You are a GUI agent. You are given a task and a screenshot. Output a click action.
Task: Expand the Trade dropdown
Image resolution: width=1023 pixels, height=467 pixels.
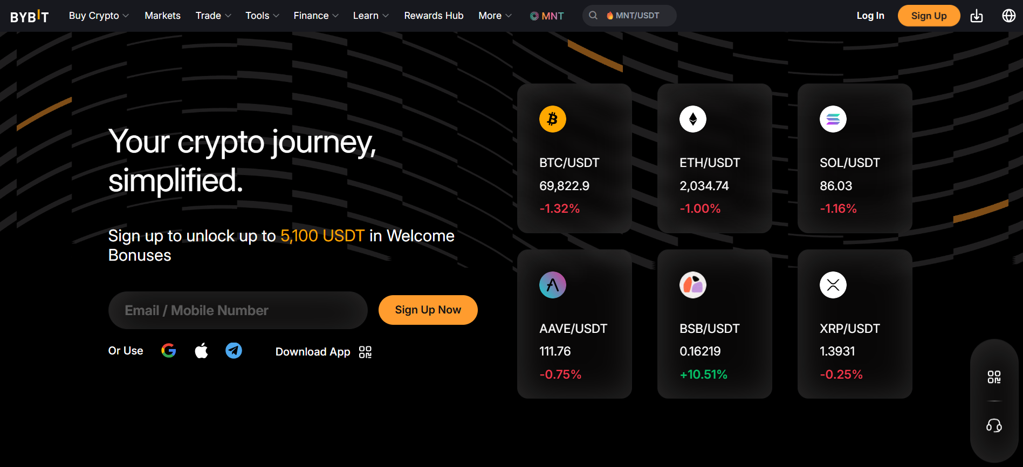point(213,16)
